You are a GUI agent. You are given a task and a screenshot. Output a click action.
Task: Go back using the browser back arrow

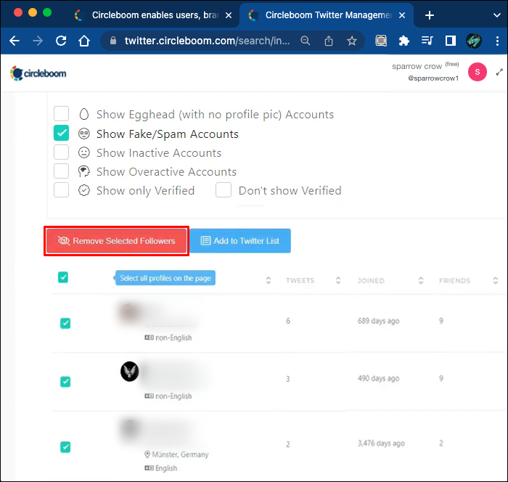15,41
